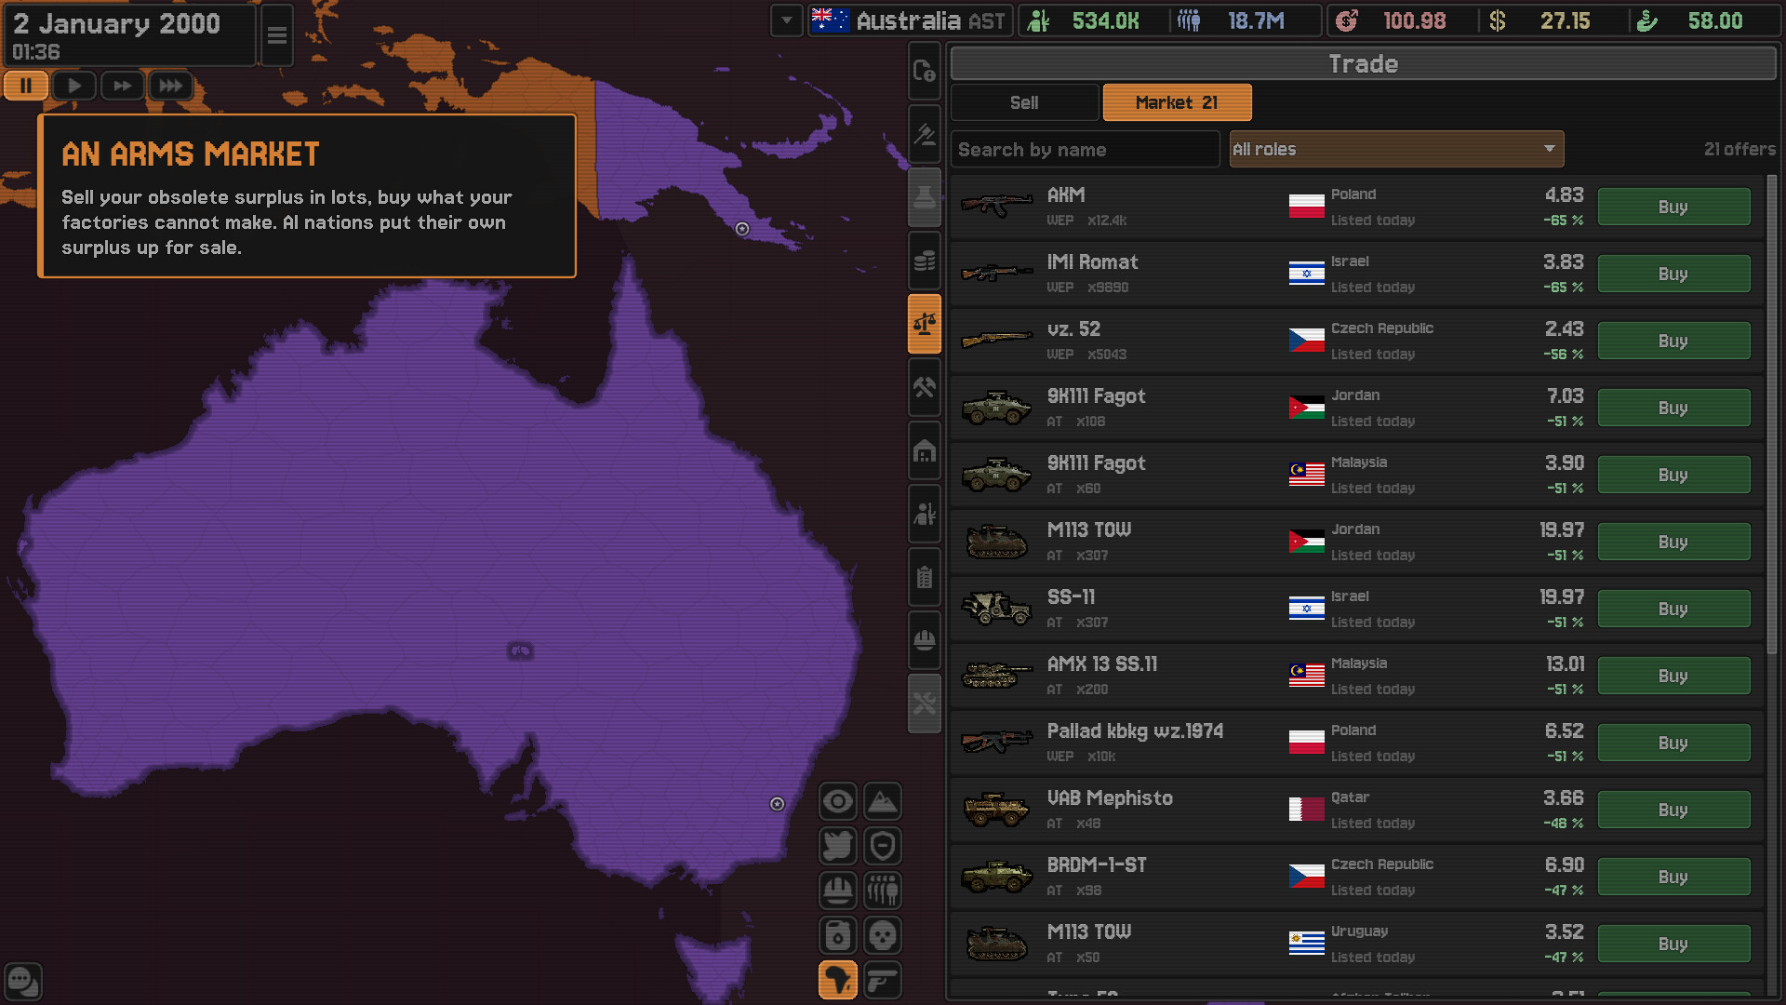Toggle the population people map mode
The image size is (1786, 1005).
click(883, 891)
